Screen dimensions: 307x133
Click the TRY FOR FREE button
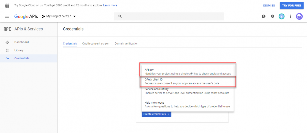tap(292, 5)
